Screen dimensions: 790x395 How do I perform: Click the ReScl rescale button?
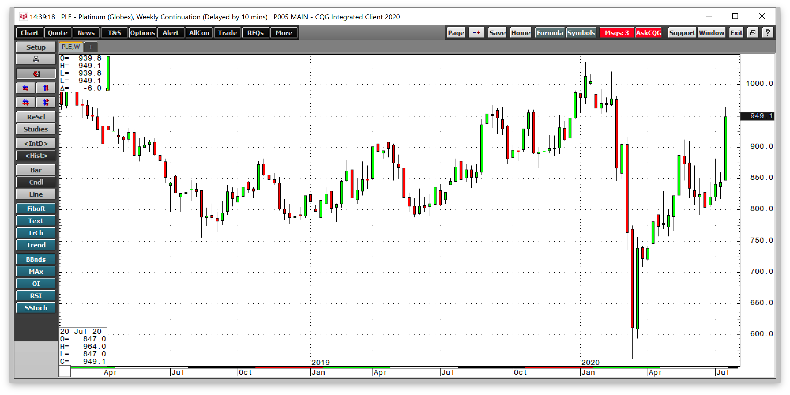pyautogui.click(x=36, y=117)
